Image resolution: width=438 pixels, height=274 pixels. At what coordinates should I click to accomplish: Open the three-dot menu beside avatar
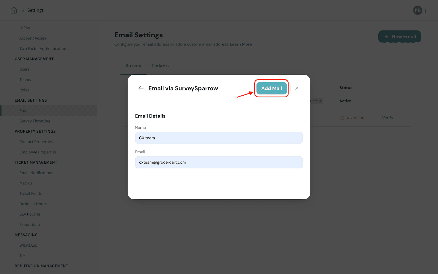(x=425, y=10)
